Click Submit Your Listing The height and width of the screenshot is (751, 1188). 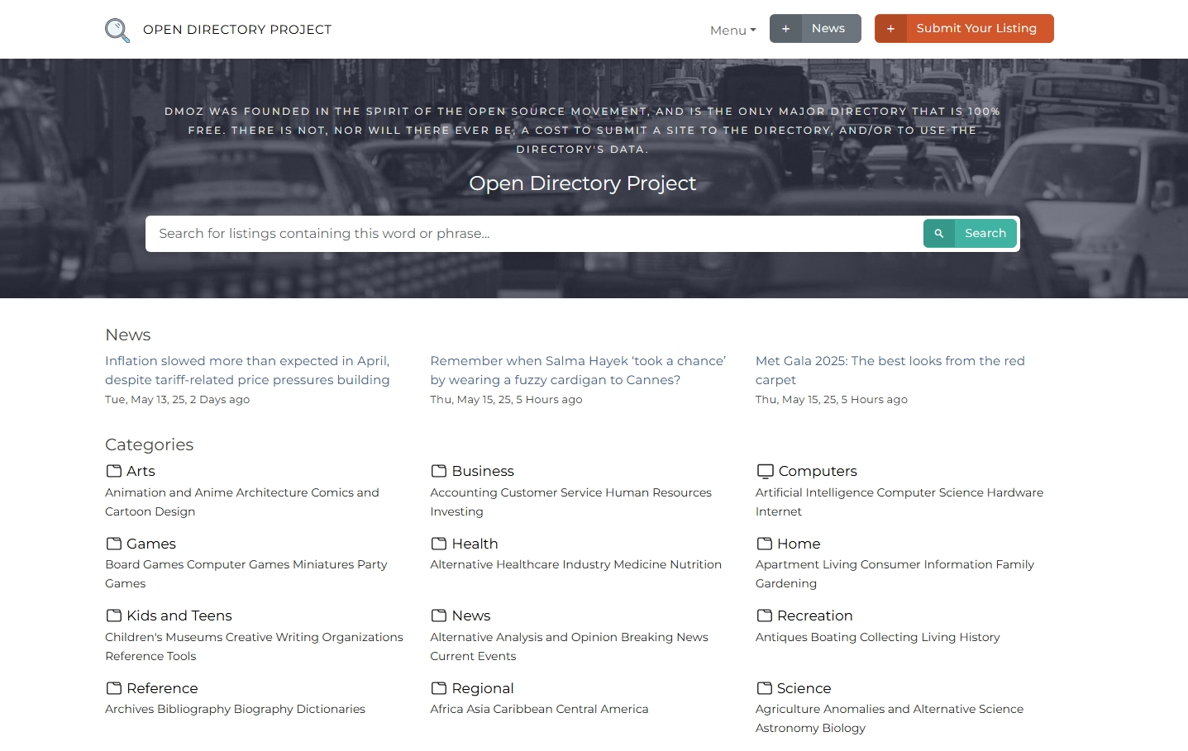pyautogui.click(x=977, y=27)
